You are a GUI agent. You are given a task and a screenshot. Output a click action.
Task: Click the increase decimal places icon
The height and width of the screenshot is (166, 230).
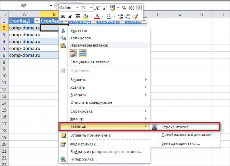pos(120,16)
